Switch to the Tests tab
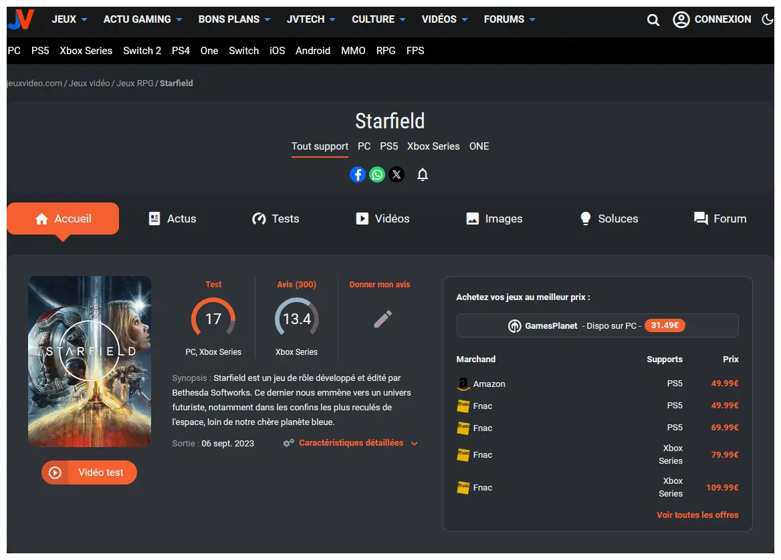Image resolution: width=781 pixels, height=560 pixels. [275, 219]
